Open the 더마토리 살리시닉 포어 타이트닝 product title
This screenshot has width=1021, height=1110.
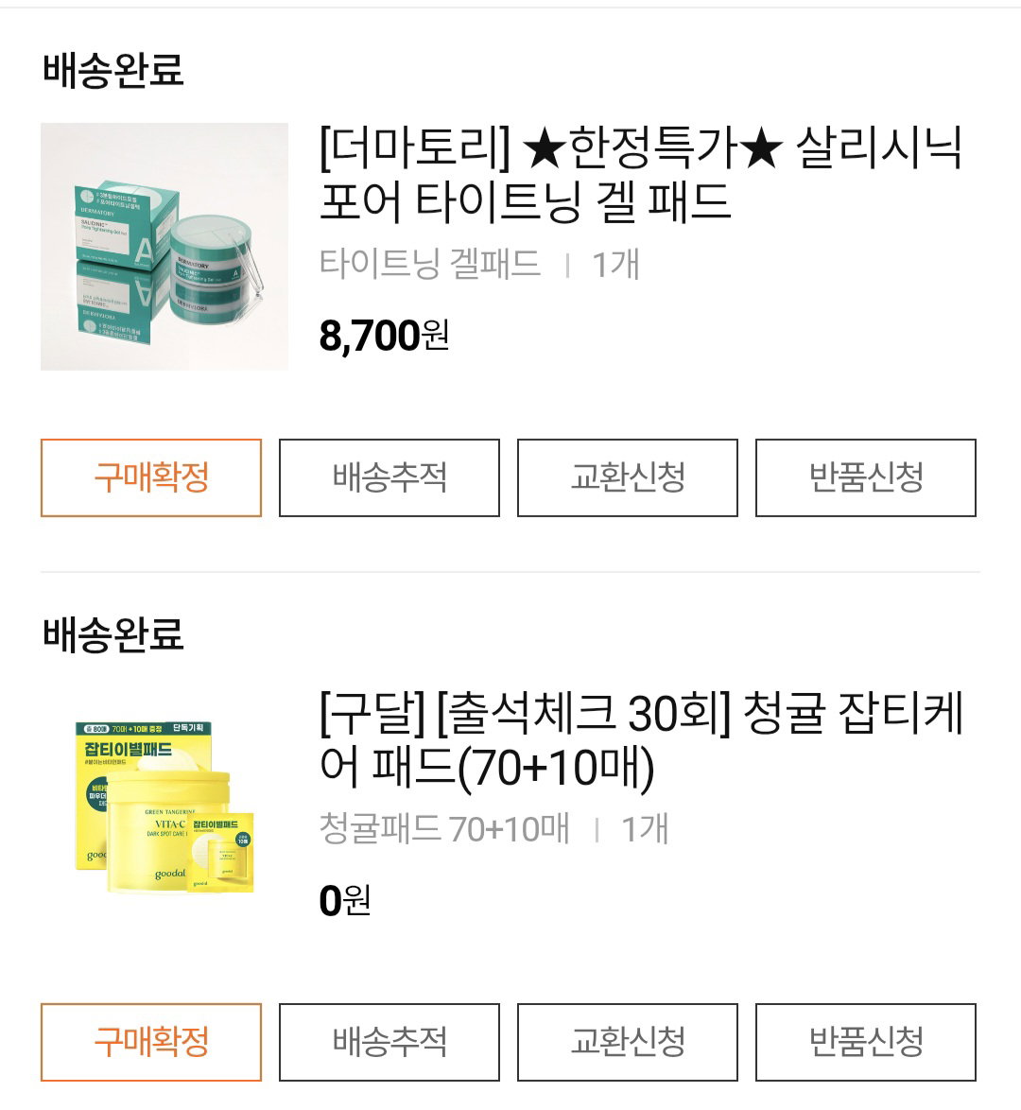[x=641, y=174]
